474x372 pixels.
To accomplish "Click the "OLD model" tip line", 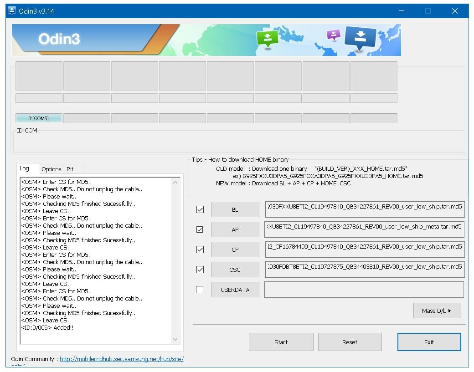I will (x=312, y=168).
